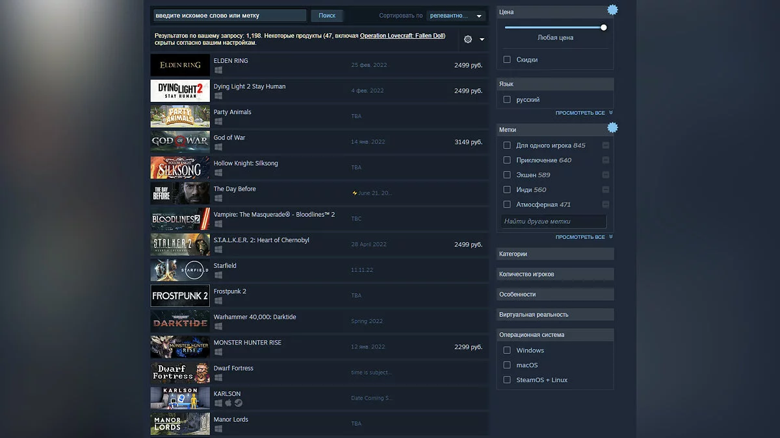This screenshot has width=780, height=438.
Task: Check the Windows operating system checkbox
Action: coord(507,350)
